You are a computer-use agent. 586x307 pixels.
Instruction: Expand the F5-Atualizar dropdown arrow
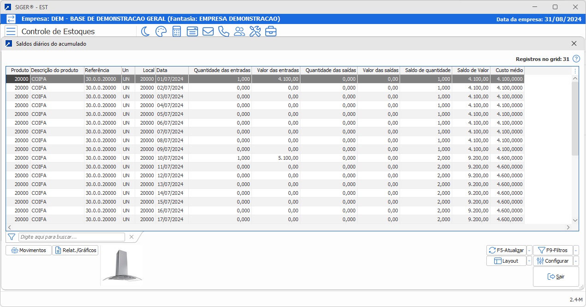tap(529, 250)
